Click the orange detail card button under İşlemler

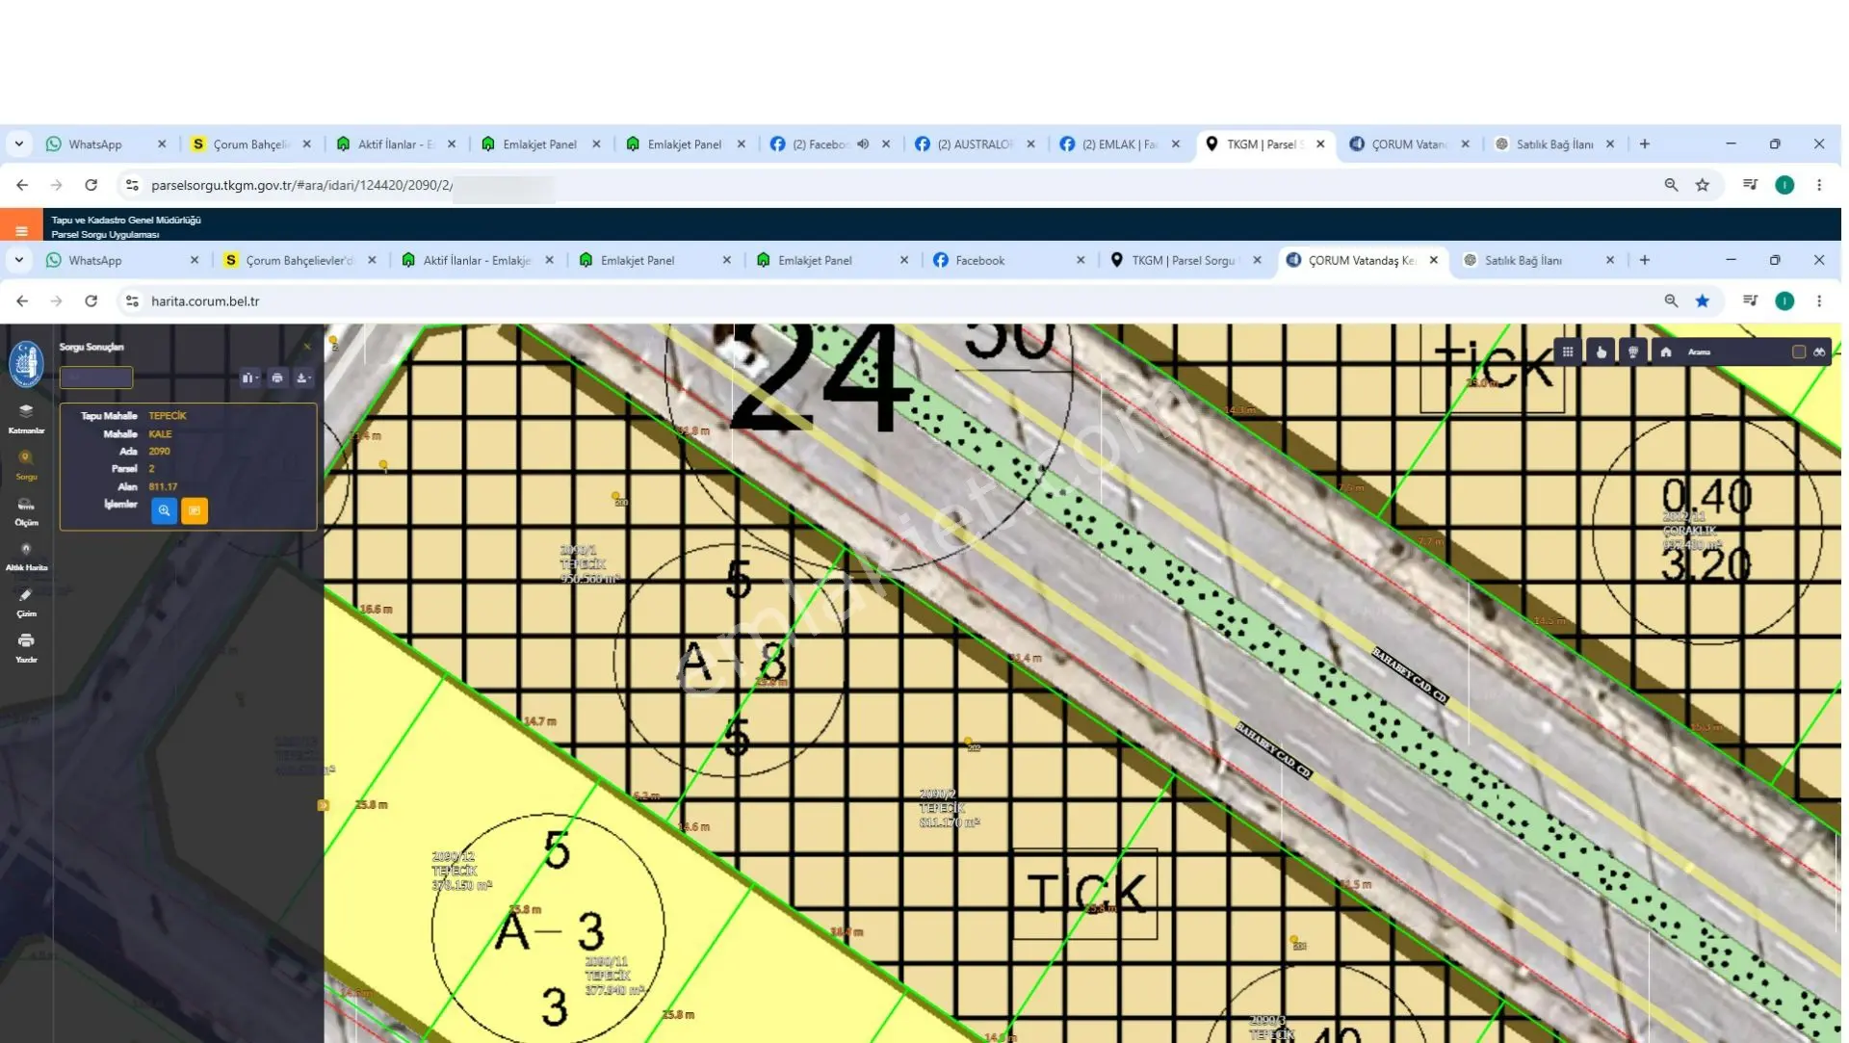[x=195, y=510]
